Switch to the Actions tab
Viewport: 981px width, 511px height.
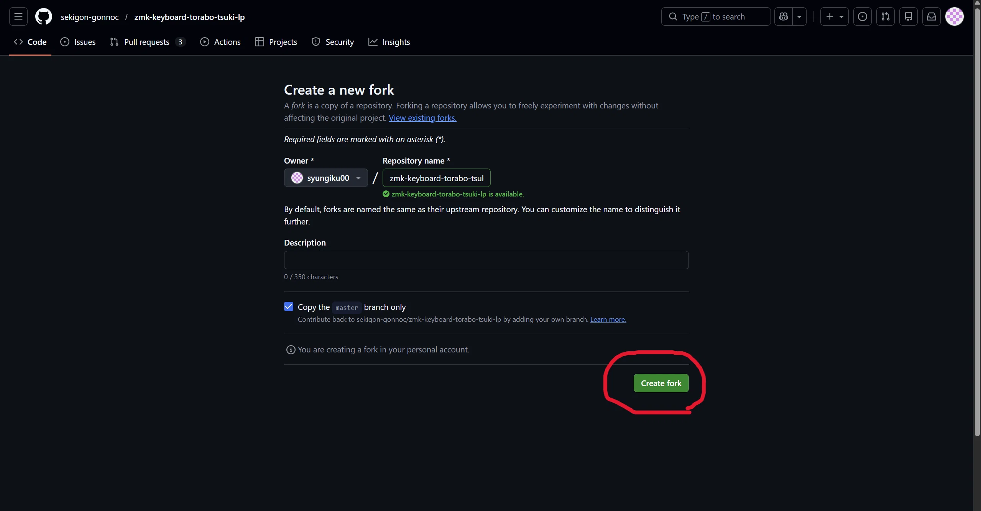[x=220, y=42]
